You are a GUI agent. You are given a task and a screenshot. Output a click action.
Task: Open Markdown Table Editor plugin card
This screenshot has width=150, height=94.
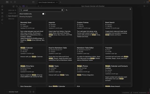(x=89, y=54)
